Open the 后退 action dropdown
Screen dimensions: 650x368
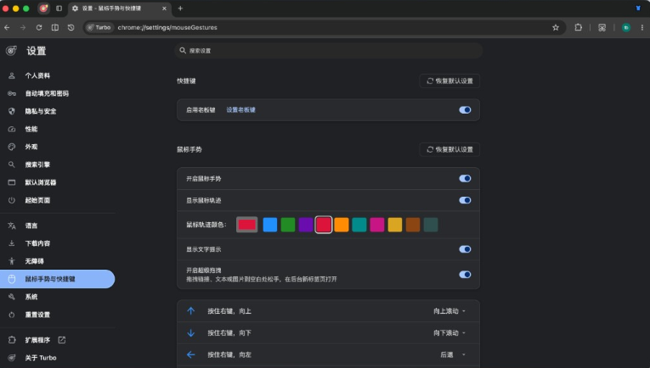click(x=453, y=354)
